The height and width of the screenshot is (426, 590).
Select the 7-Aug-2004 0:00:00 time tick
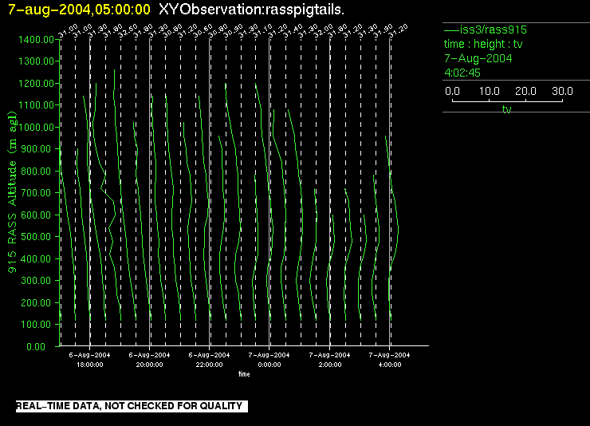[x=269, y=359]
